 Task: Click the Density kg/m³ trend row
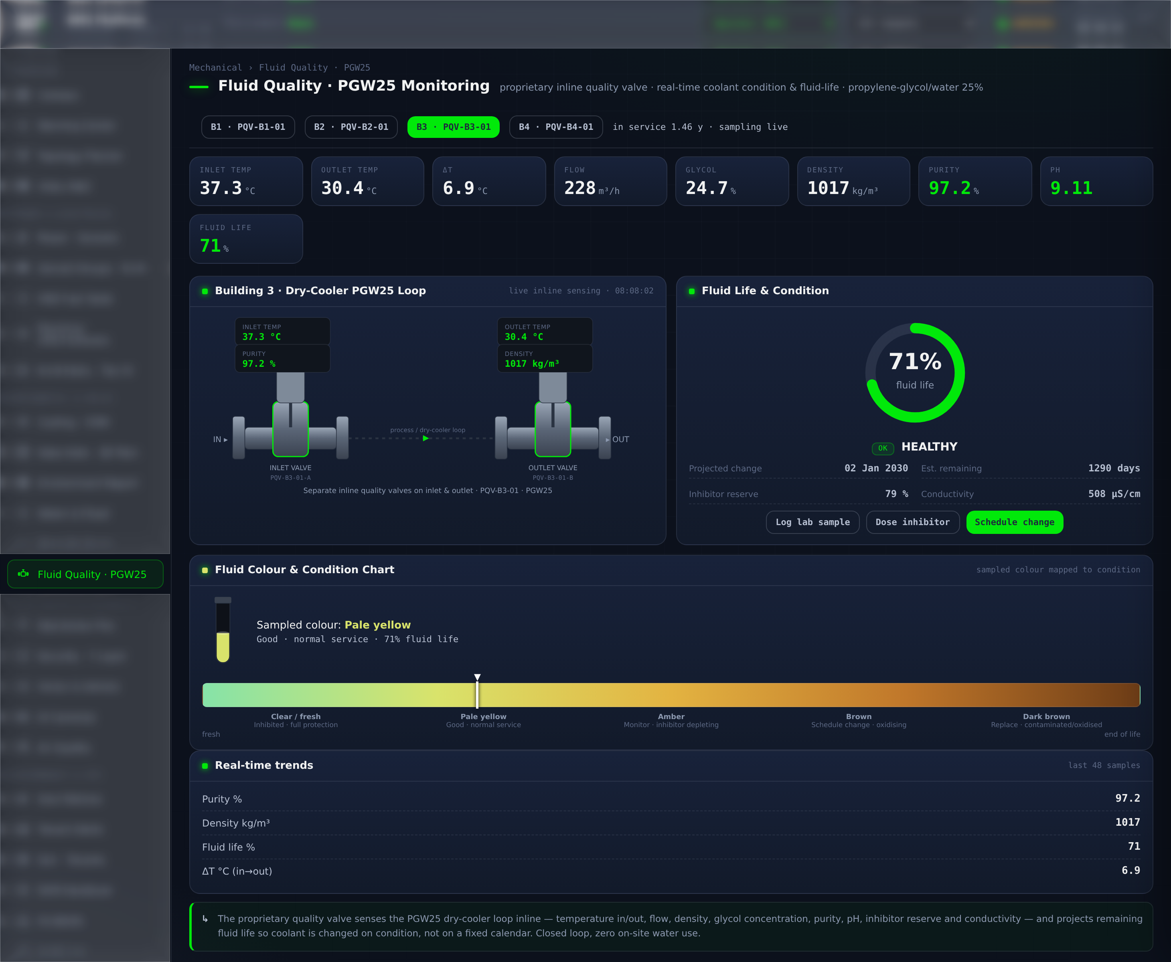(x=671, y=823)
